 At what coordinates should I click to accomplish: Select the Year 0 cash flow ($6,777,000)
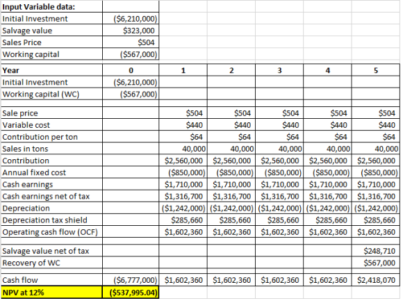coord(131,280)
